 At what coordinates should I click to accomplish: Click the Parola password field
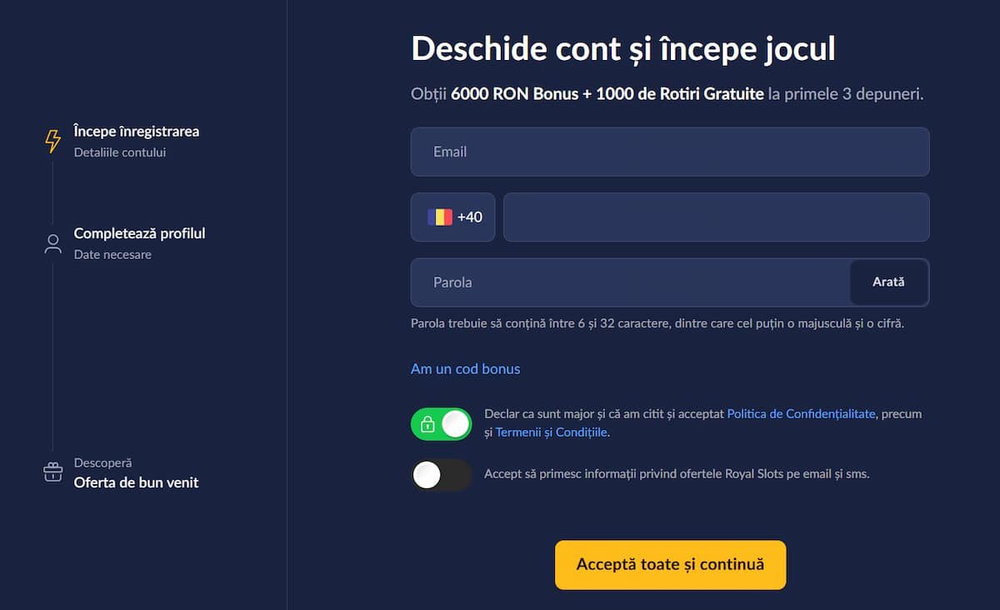coord(629,282)
